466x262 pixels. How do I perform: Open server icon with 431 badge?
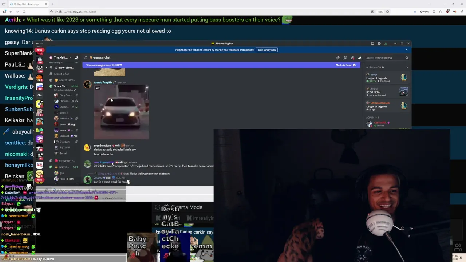pyautogui.click(x=39, y=87)
